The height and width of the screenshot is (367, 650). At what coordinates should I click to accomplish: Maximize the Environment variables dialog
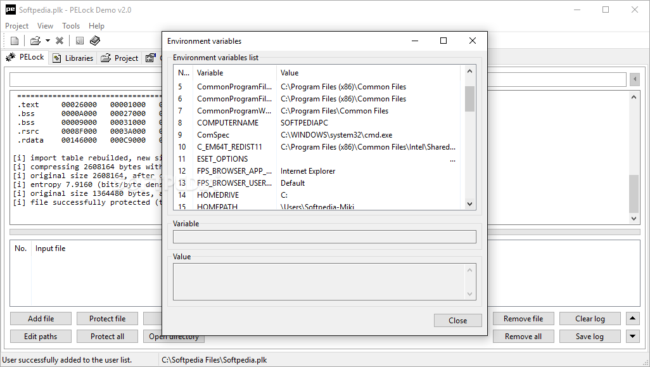(443, 41)
